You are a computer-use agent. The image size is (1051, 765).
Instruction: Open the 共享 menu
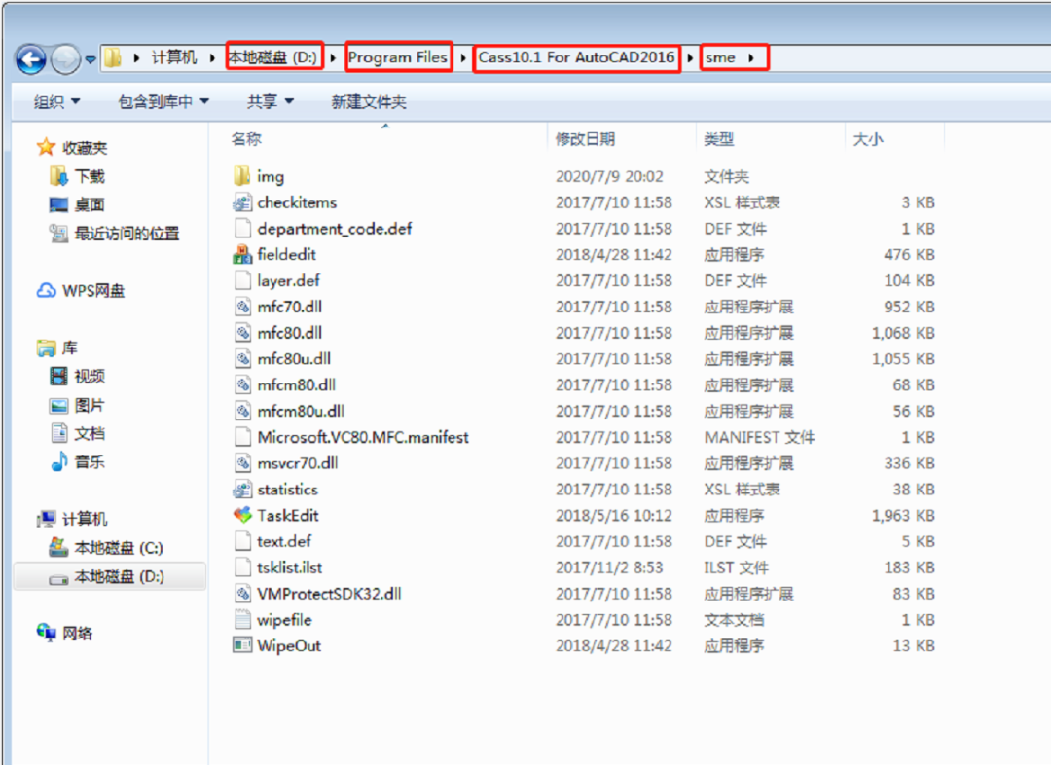[270, 102]
